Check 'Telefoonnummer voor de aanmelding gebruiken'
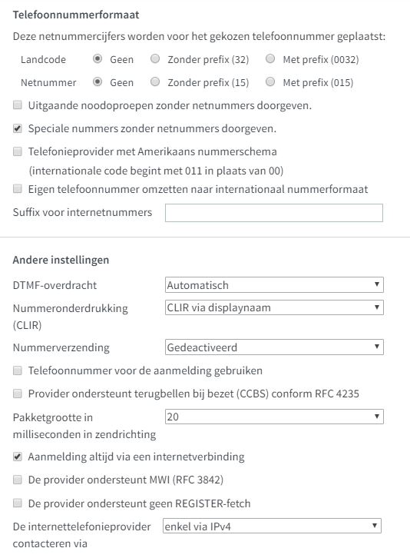Screen dimensions: 410x558 click(x=18, y=370)
